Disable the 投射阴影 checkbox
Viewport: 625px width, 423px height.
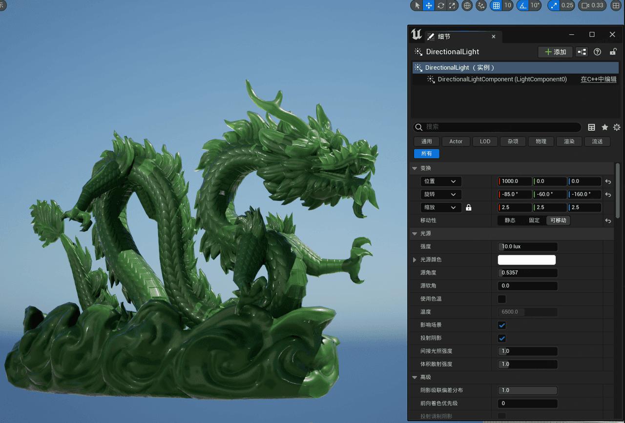(x=501, y=338)
